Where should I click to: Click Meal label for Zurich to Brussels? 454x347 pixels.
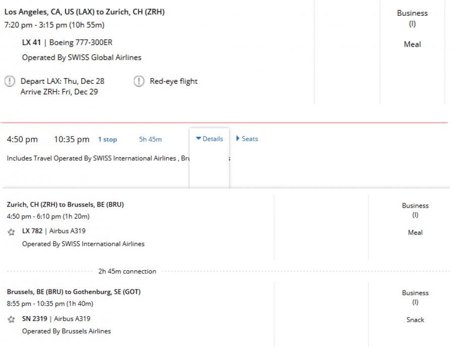(415, 233)
